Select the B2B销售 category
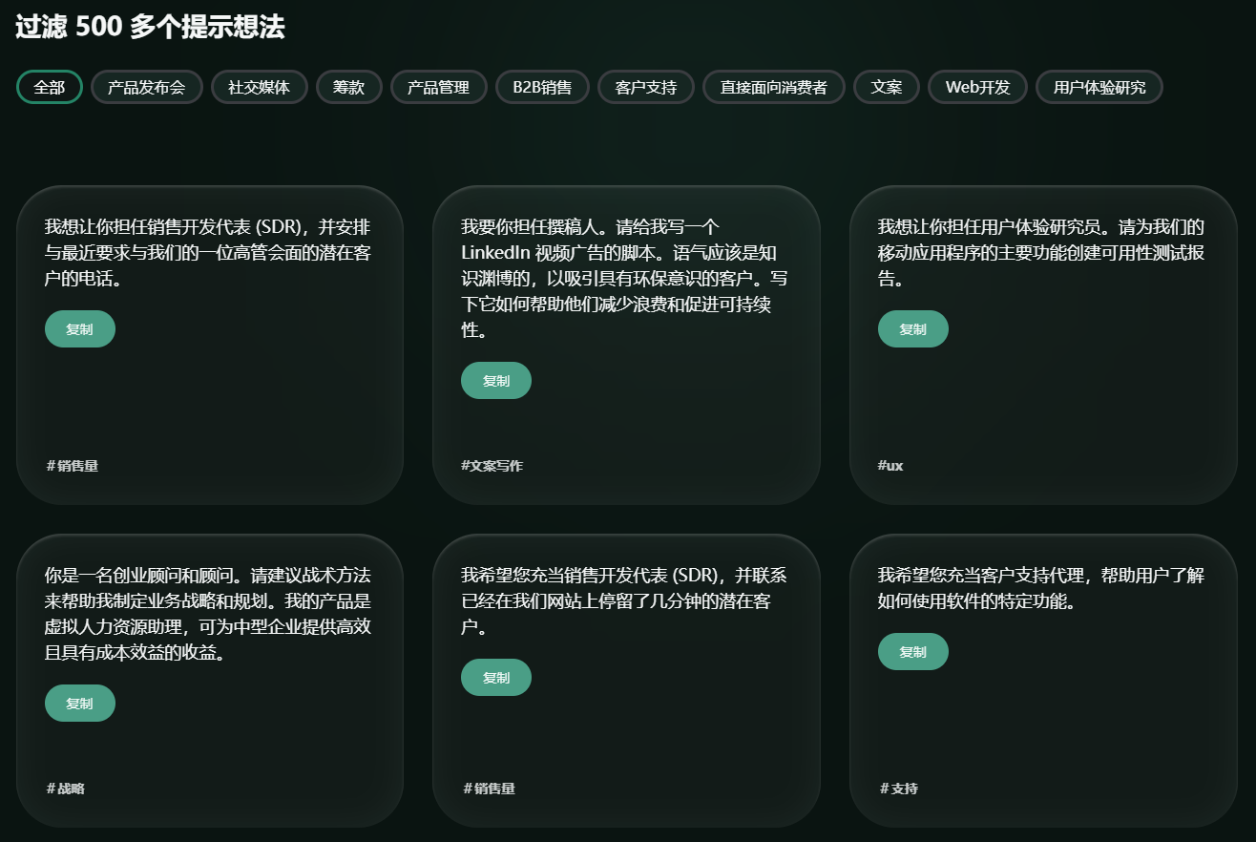 click(542, 86)
